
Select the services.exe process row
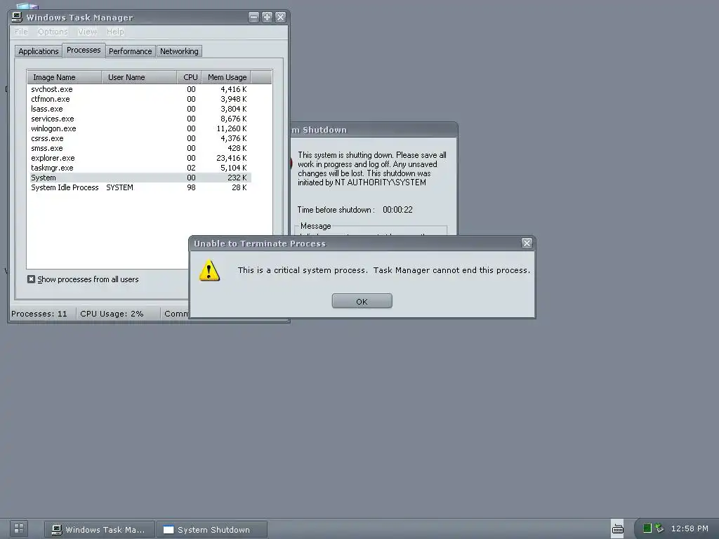tap(140, 119)
